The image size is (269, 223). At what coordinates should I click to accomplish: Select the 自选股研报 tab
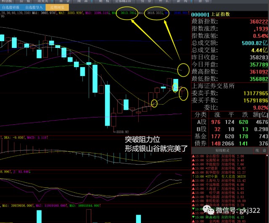11,8
